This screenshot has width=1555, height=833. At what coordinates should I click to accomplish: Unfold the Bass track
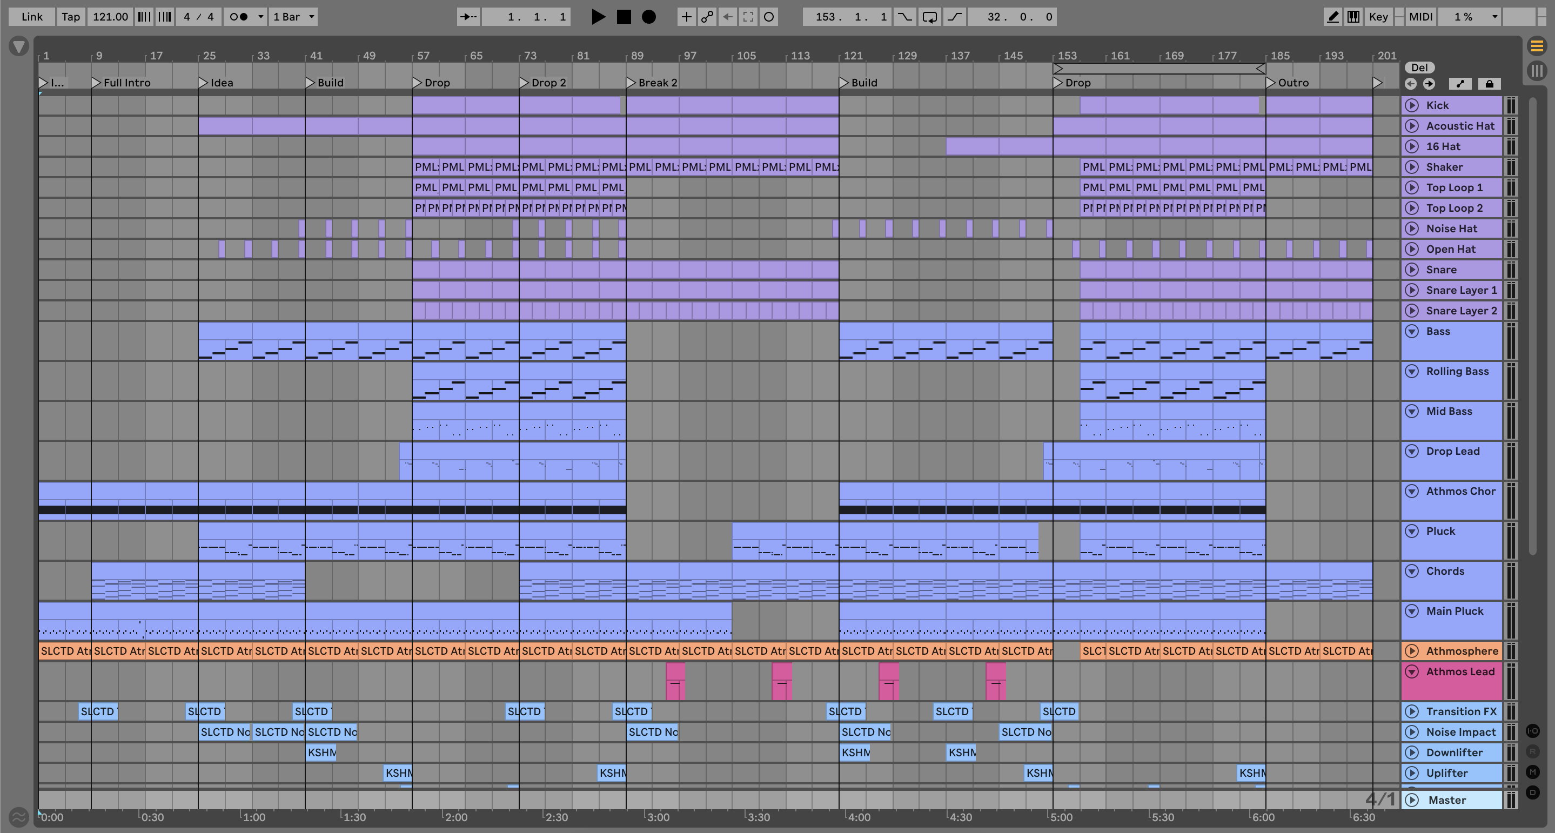click(1412, 331)
